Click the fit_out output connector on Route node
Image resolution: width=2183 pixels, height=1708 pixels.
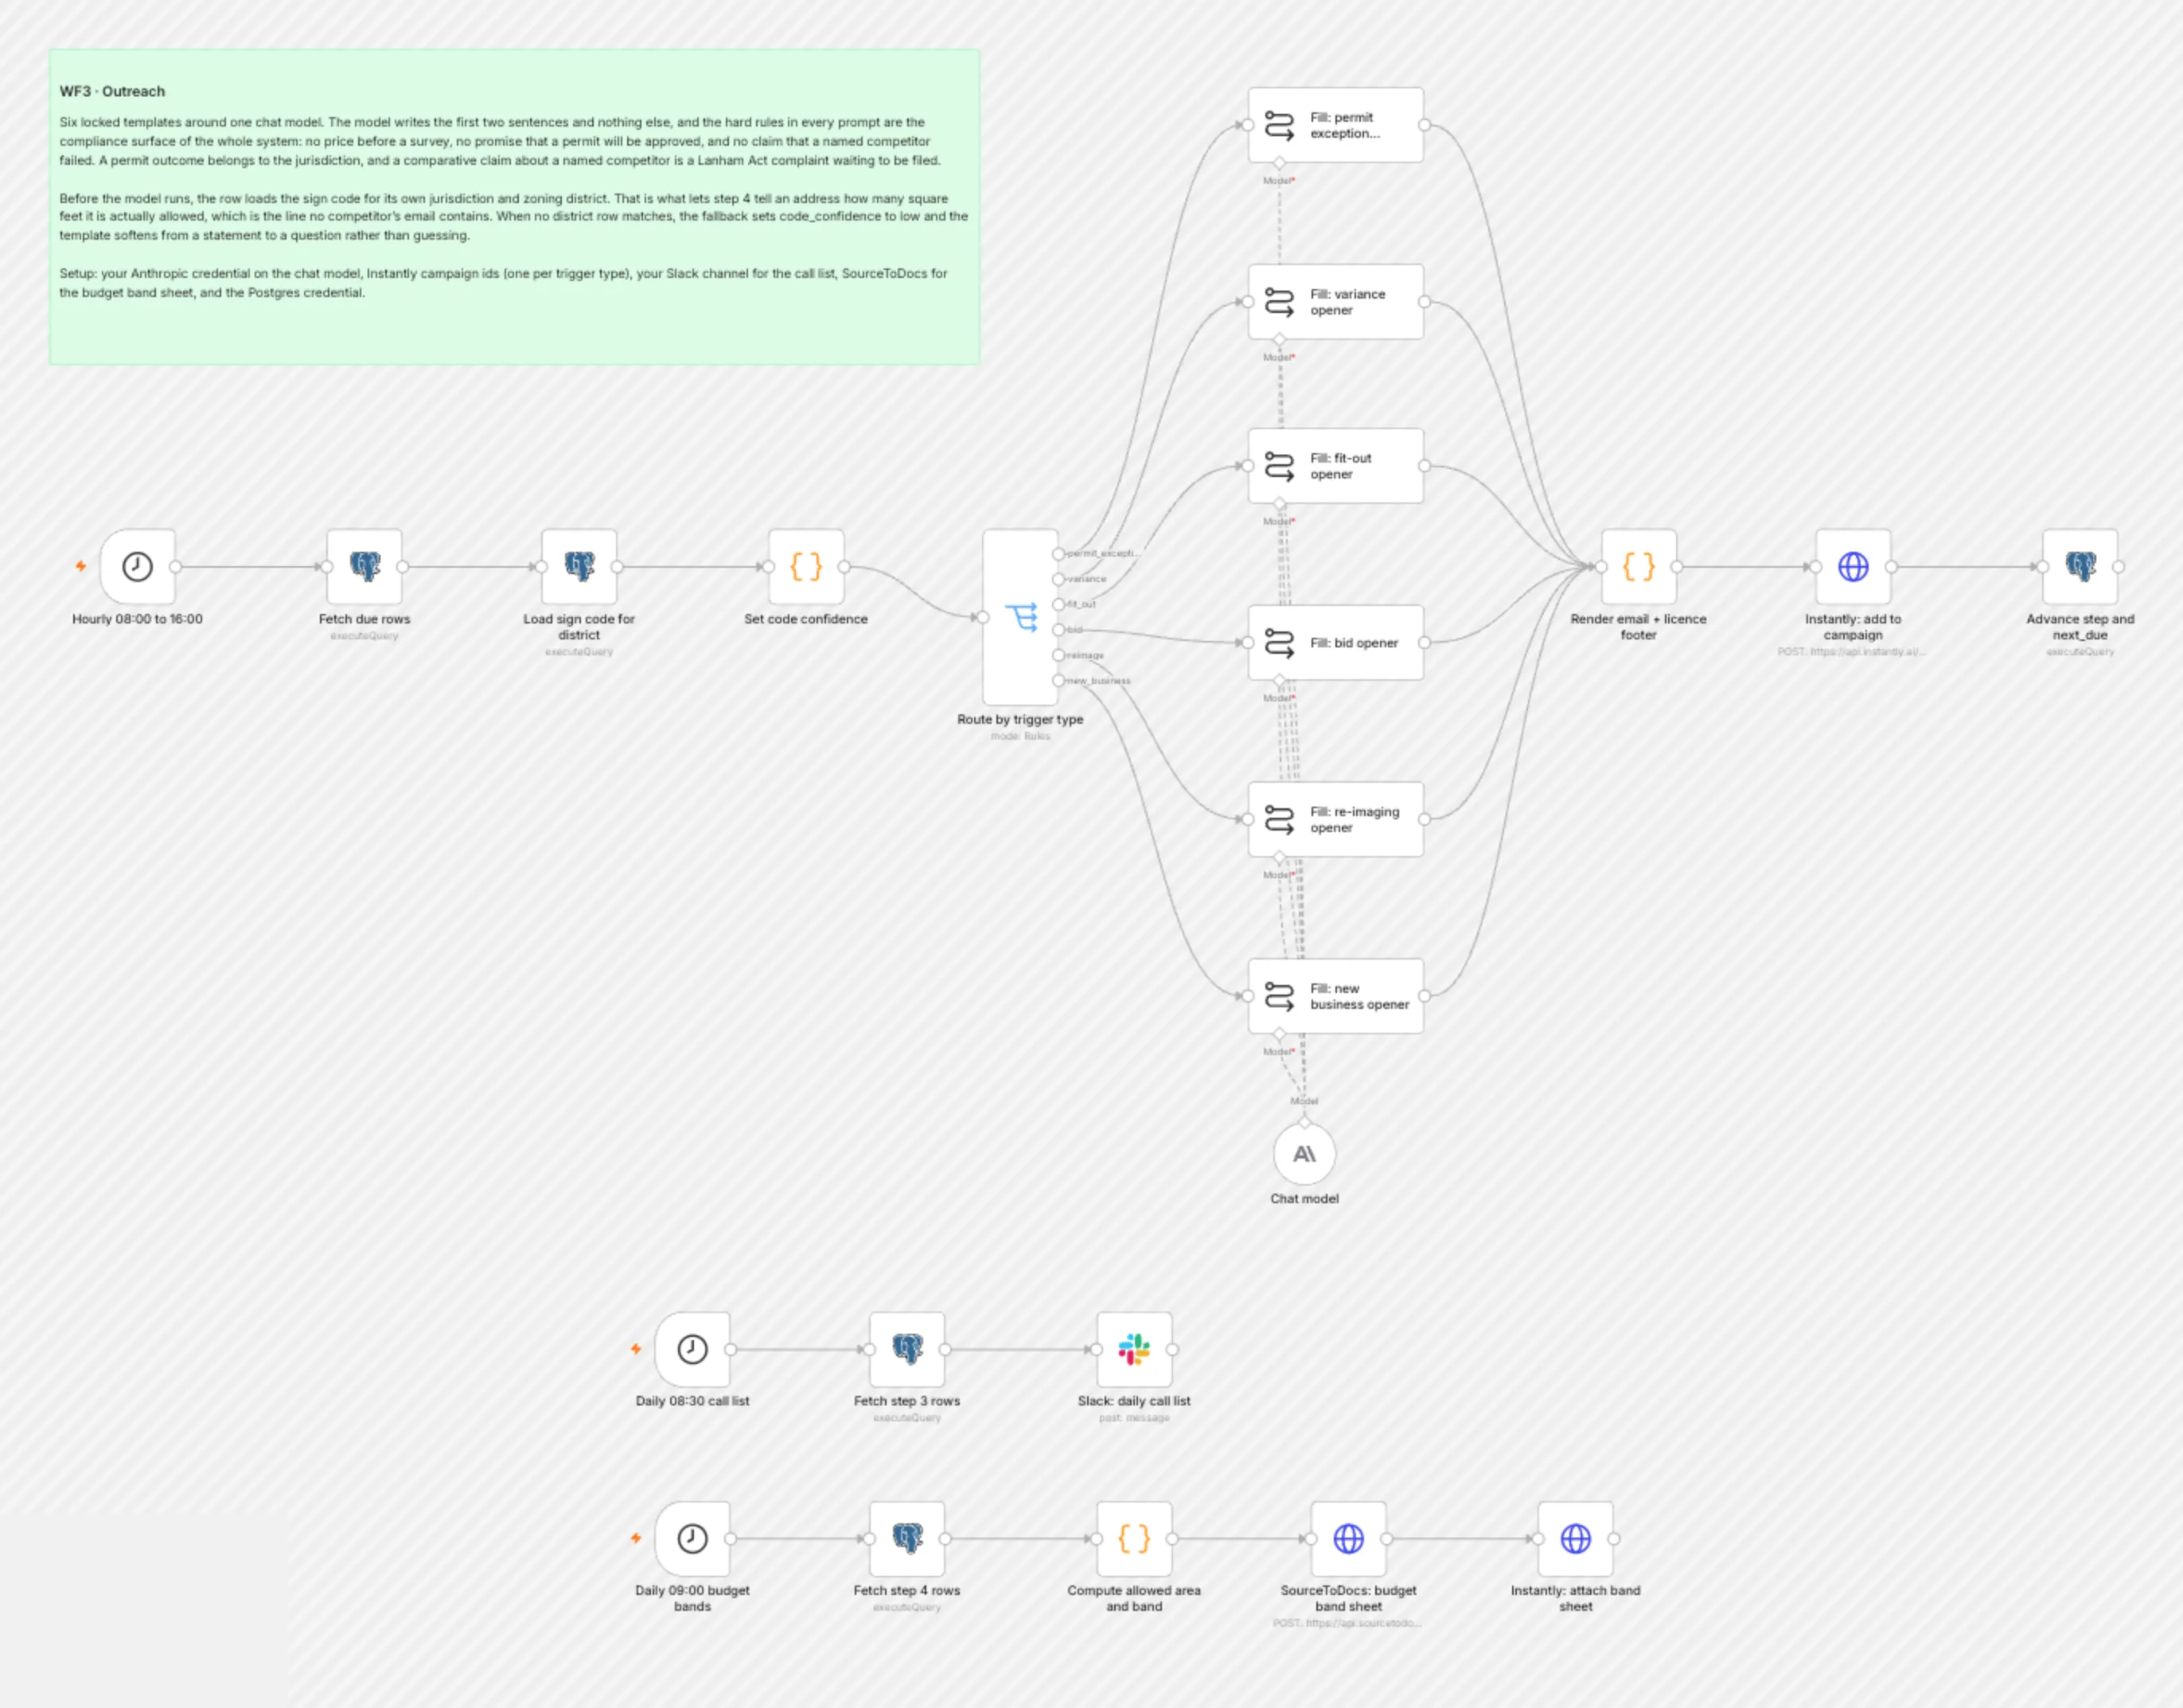(1058, 604)
